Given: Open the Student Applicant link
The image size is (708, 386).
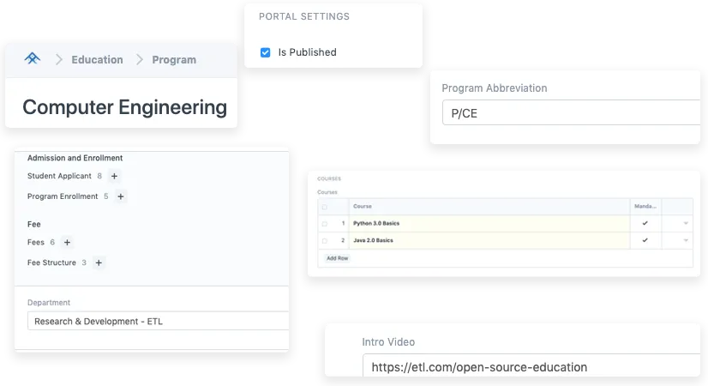Looking at the screenshot, I should tap(59, 176).
